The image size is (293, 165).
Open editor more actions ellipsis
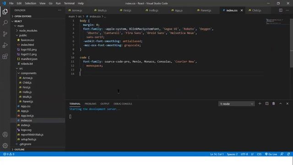tap(288, 10)
